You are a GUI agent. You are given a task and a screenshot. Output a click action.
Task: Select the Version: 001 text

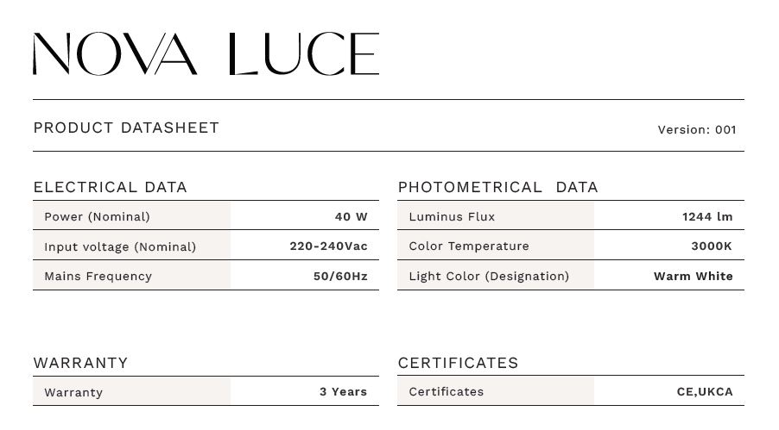coord(696,130)
